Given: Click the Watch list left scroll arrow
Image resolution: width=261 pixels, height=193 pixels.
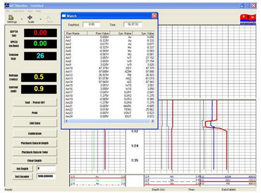Looking at the screenshot, I should tap(67, 121).
